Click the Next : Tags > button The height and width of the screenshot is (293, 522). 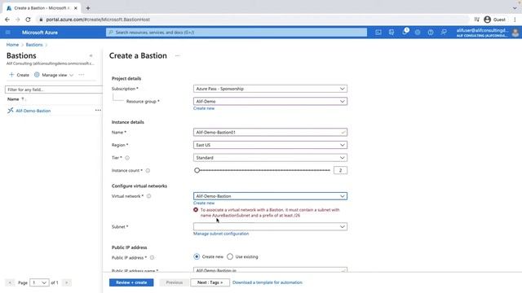[210, 282]
